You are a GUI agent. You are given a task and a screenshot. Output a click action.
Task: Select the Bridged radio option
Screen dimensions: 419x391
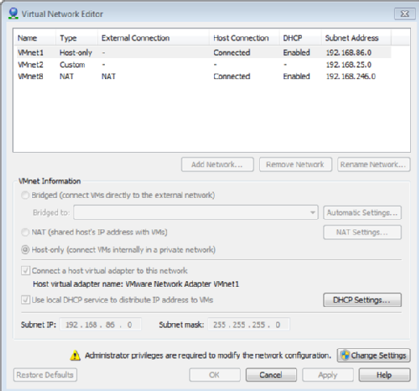[x=25, y=195]
